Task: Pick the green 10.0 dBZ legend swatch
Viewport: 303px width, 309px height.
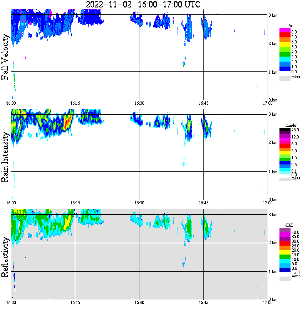Action: point(285,257)
